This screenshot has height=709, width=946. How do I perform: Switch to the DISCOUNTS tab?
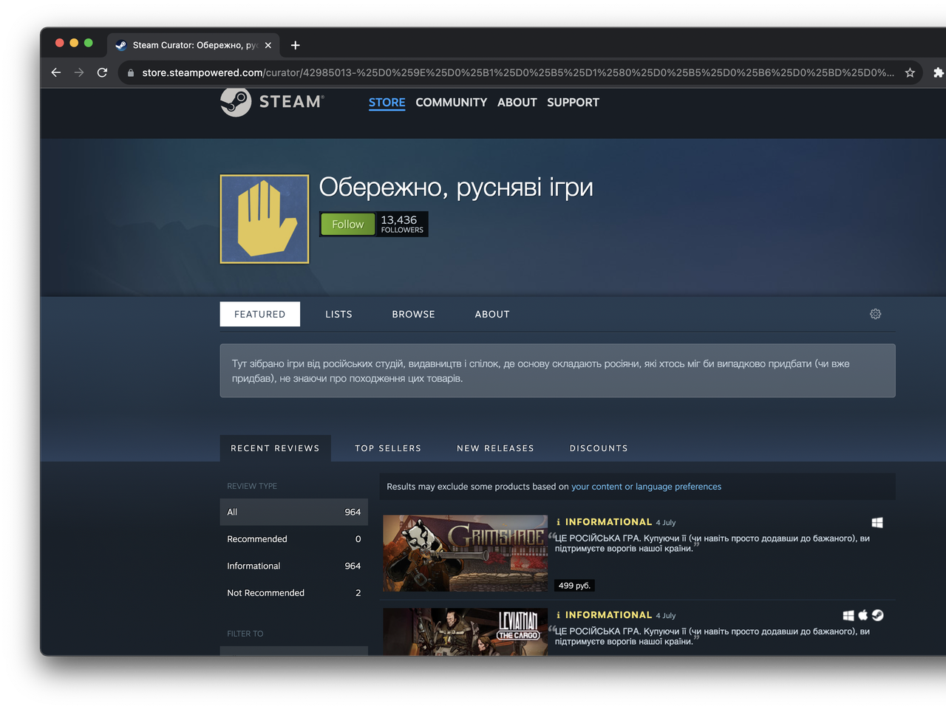[x=599, y=448]
